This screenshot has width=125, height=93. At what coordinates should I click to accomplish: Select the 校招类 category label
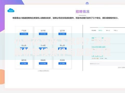[62, 60]
